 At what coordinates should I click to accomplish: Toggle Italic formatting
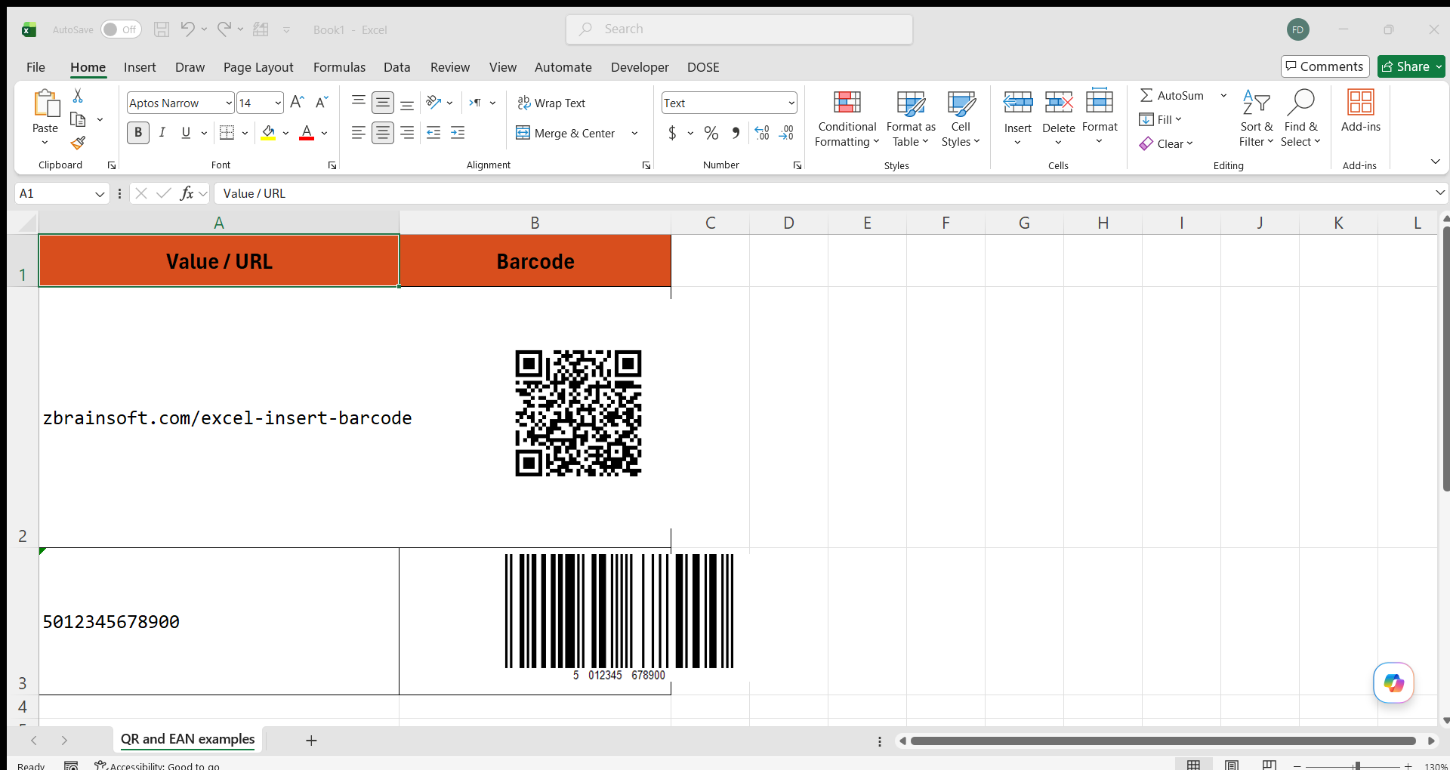162,133
